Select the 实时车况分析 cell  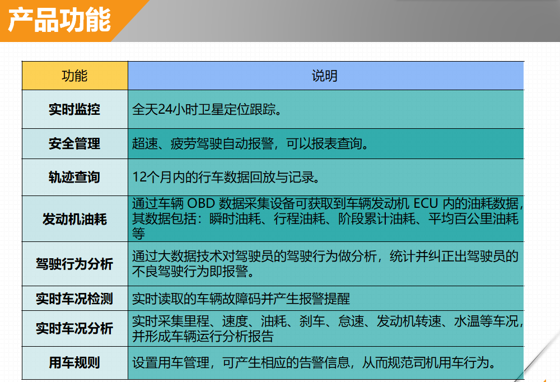click(x=75, y=328)
